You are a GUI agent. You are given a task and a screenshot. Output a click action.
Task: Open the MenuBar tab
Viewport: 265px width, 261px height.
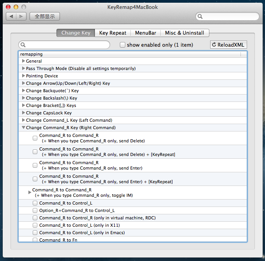tap(146, 33)
